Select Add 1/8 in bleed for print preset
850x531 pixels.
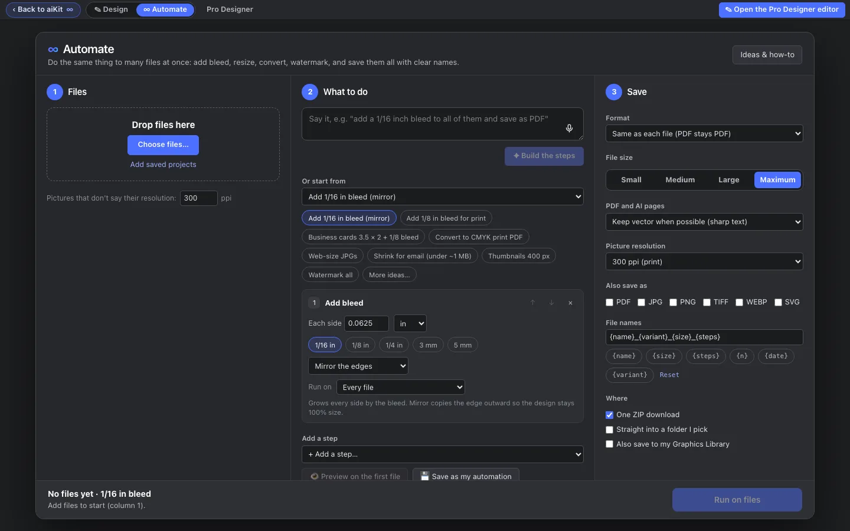pos(446,218)
